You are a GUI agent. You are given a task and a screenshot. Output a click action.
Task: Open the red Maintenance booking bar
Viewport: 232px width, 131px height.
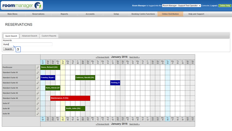[70, 98]
